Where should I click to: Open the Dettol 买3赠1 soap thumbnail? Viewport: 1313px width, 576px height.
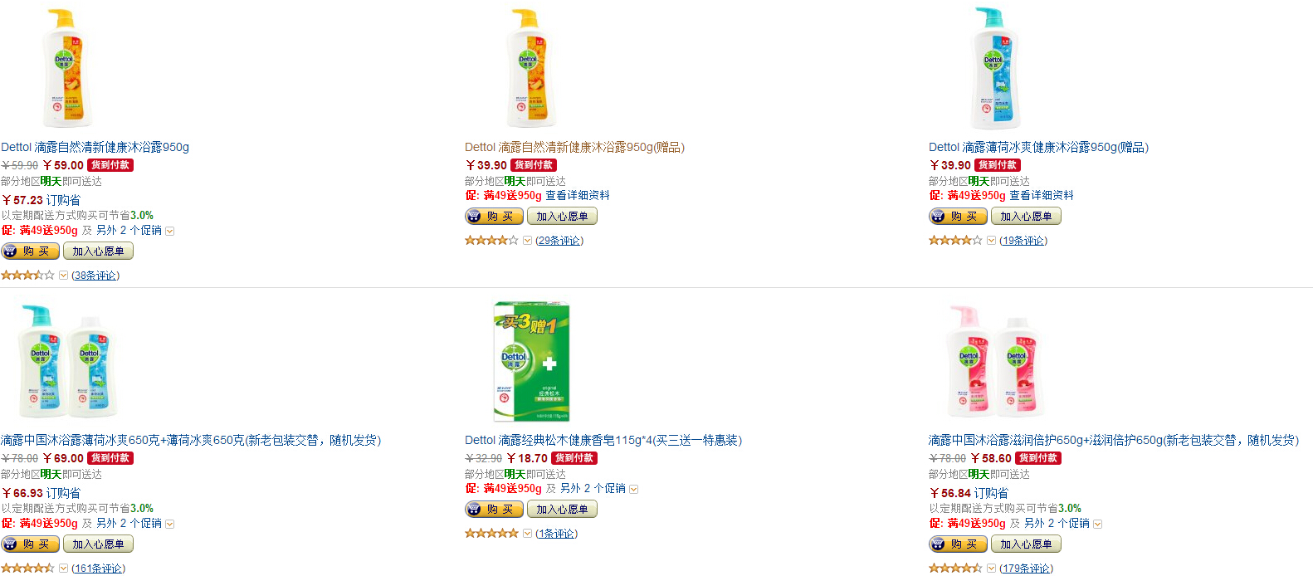(x=532, y=363)
